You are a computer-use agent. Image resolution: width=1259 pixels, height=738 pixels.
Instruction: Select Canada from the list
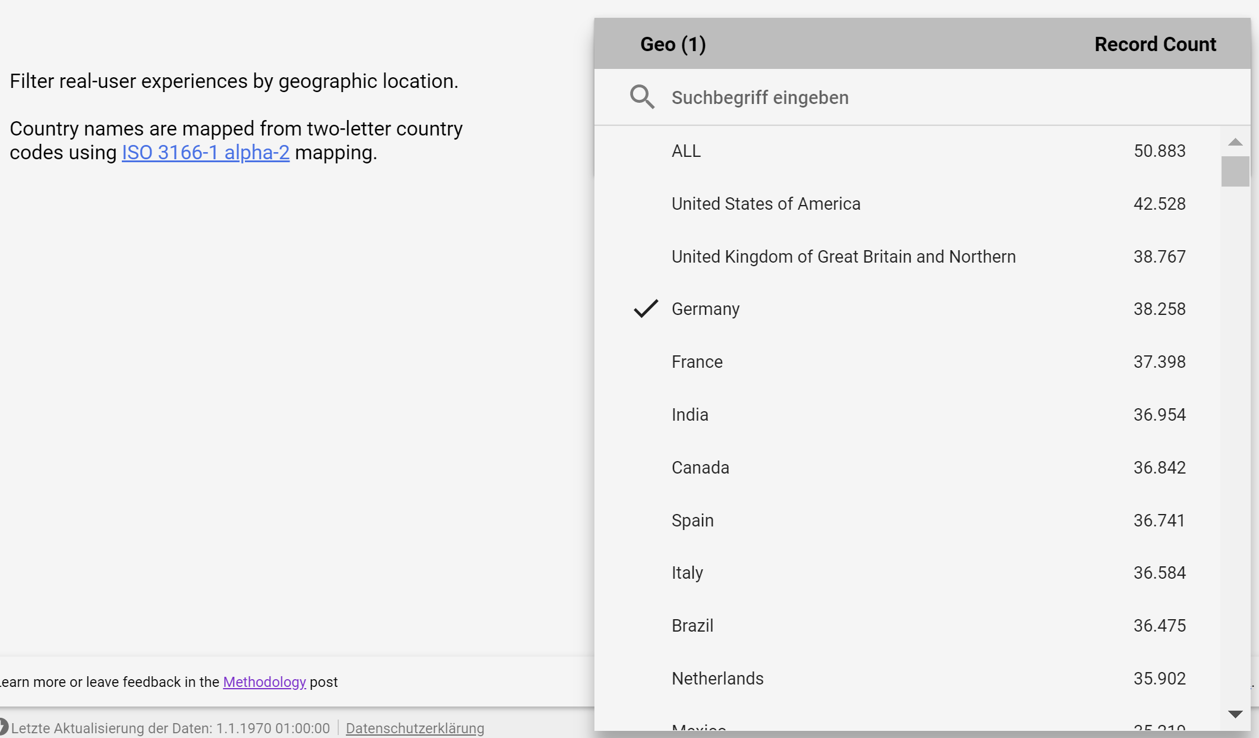tap(700, 468)
